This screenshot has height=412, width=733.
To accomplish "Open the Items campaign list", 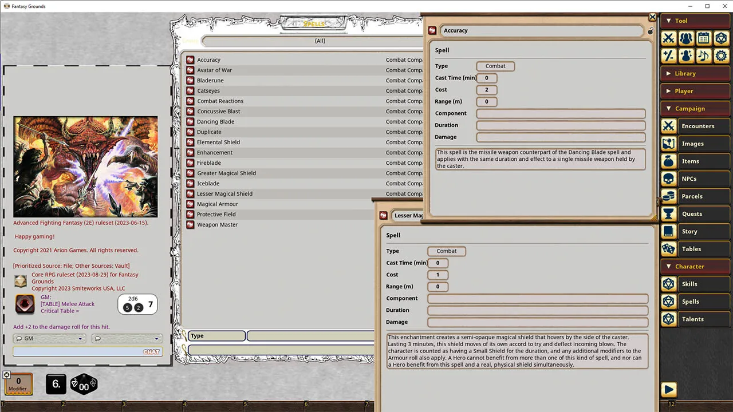I will click(704, 161).
